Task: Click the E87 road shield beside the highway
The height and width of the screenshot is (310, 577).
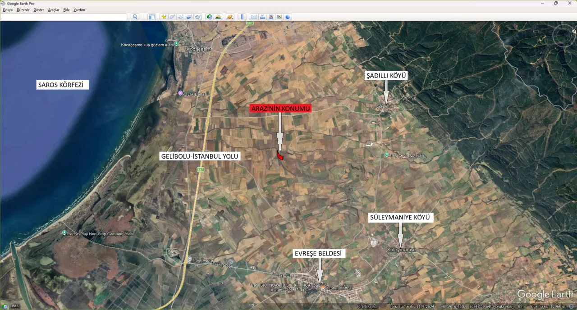Action: point(200,169)
